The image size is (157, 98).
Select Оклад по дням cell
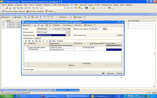point(62,47)
